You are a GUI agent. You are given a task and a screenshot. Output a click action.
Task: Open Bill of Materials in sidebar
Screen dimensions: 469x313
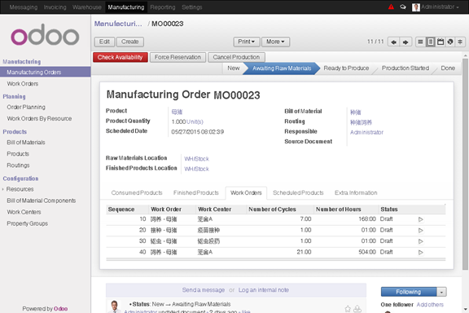26,143
